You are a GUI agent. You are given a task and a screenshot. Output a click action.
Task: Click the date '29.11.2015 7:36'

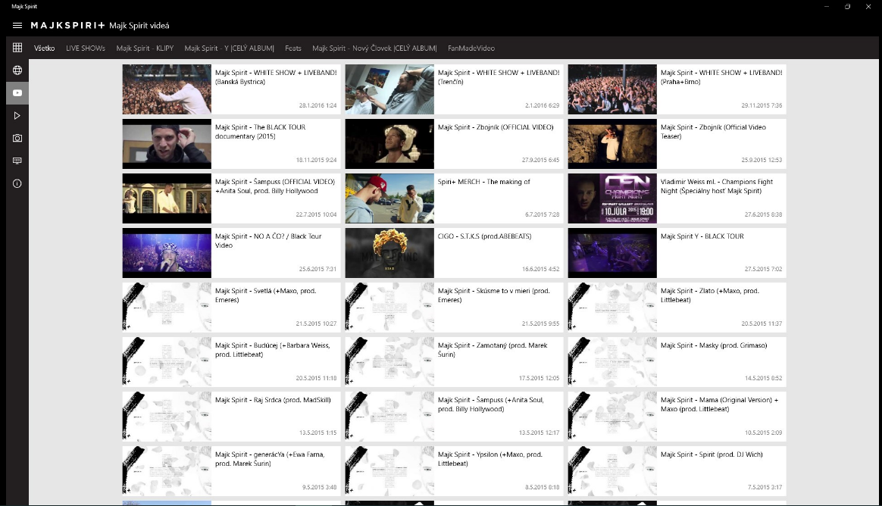tap(762, 105)
